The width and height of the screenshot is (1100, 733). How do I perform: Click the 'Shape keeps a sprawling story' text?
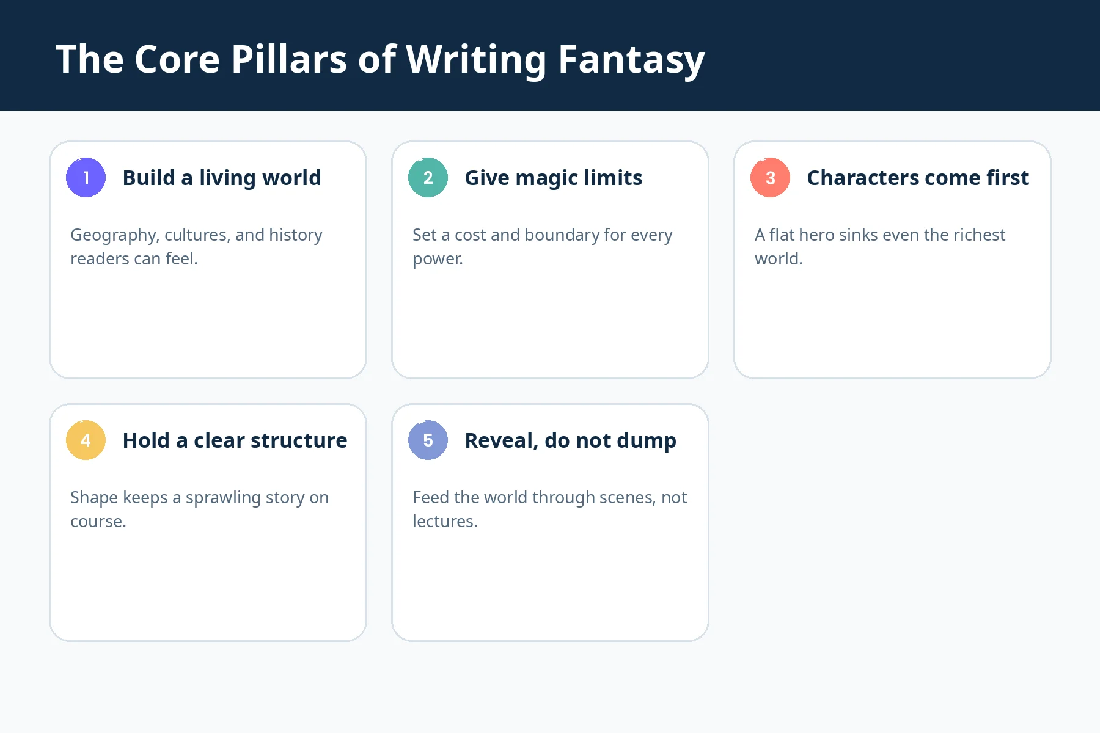point(200,509)
